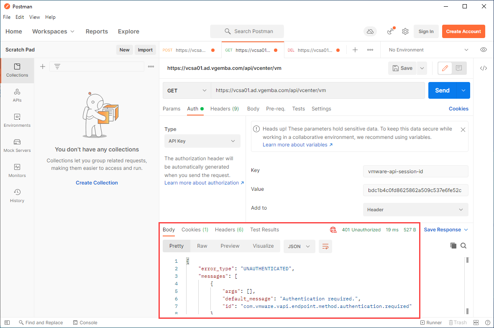Viewport: 494px width, 328px height.
Task: Open collections panel three-dot options
Action: click(151, 67)
